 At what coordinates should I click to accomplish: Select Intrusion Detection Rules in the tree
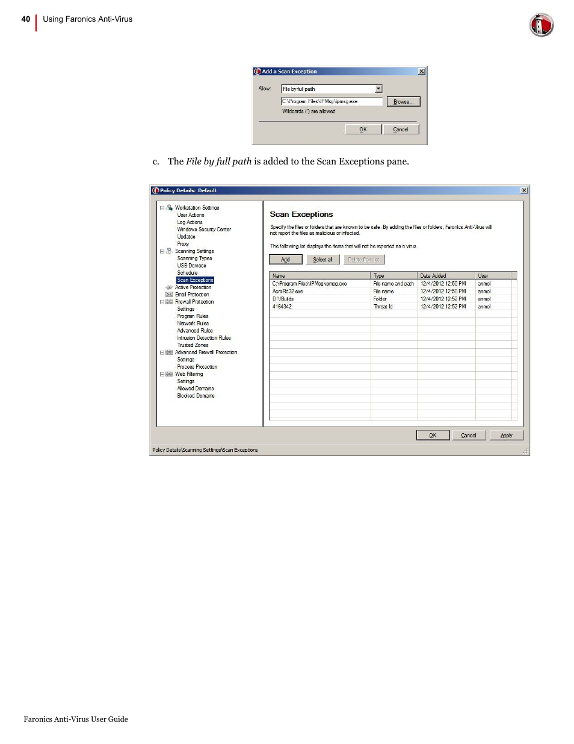pyautogui.click(x=204, y=338)
